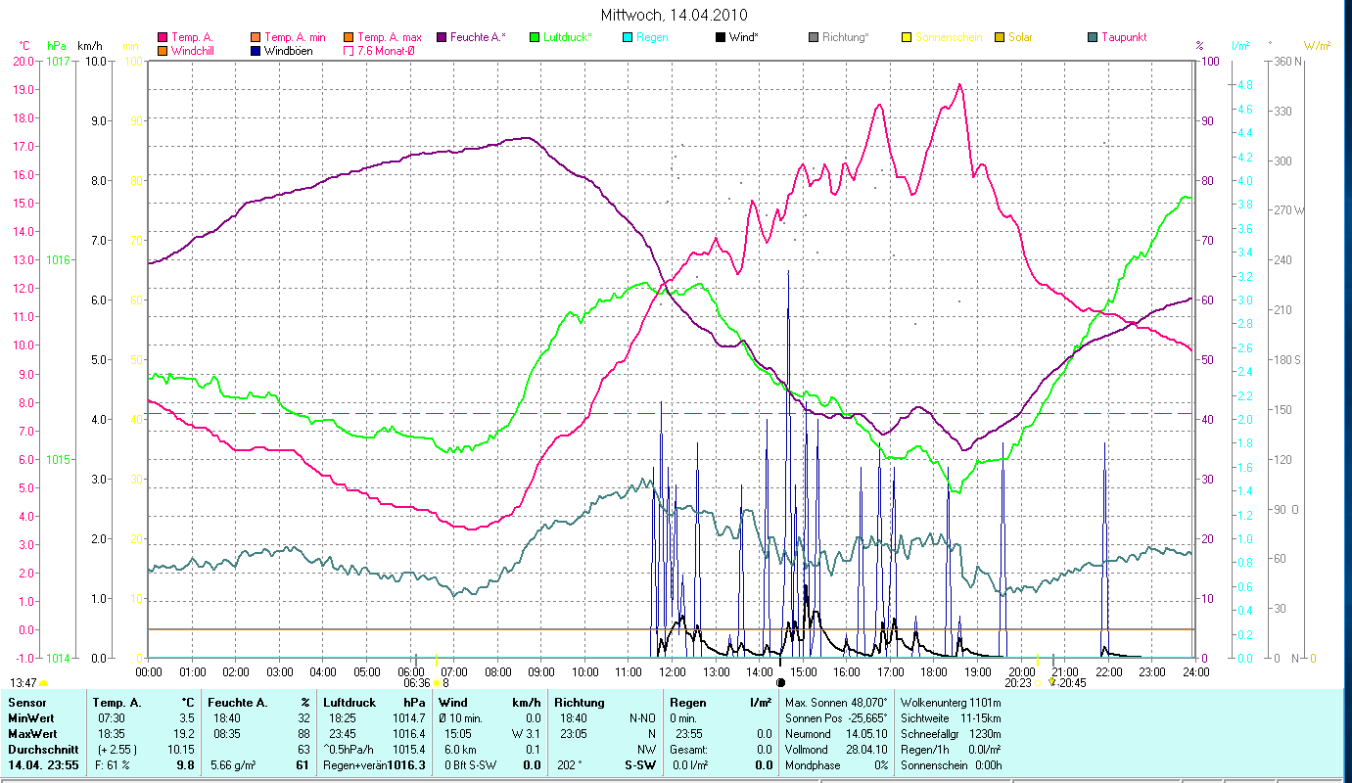Click the gold Solar legend swatch

(1000, 37)
